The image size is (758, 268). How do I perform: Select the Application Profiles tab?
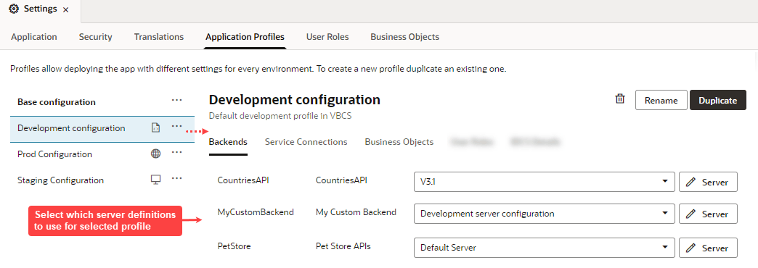pyautogui.click(x=245, y=37)
